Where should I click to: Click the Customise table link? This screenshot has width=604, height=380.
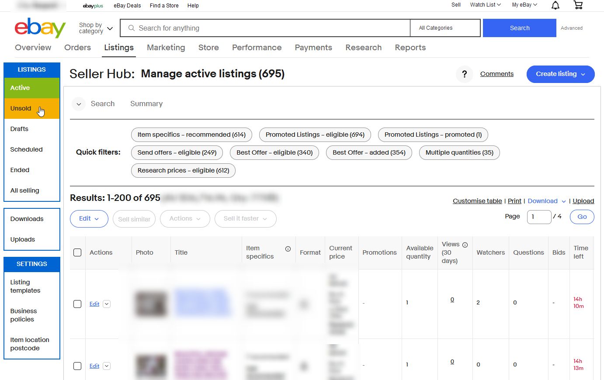(x=477, y=201)
